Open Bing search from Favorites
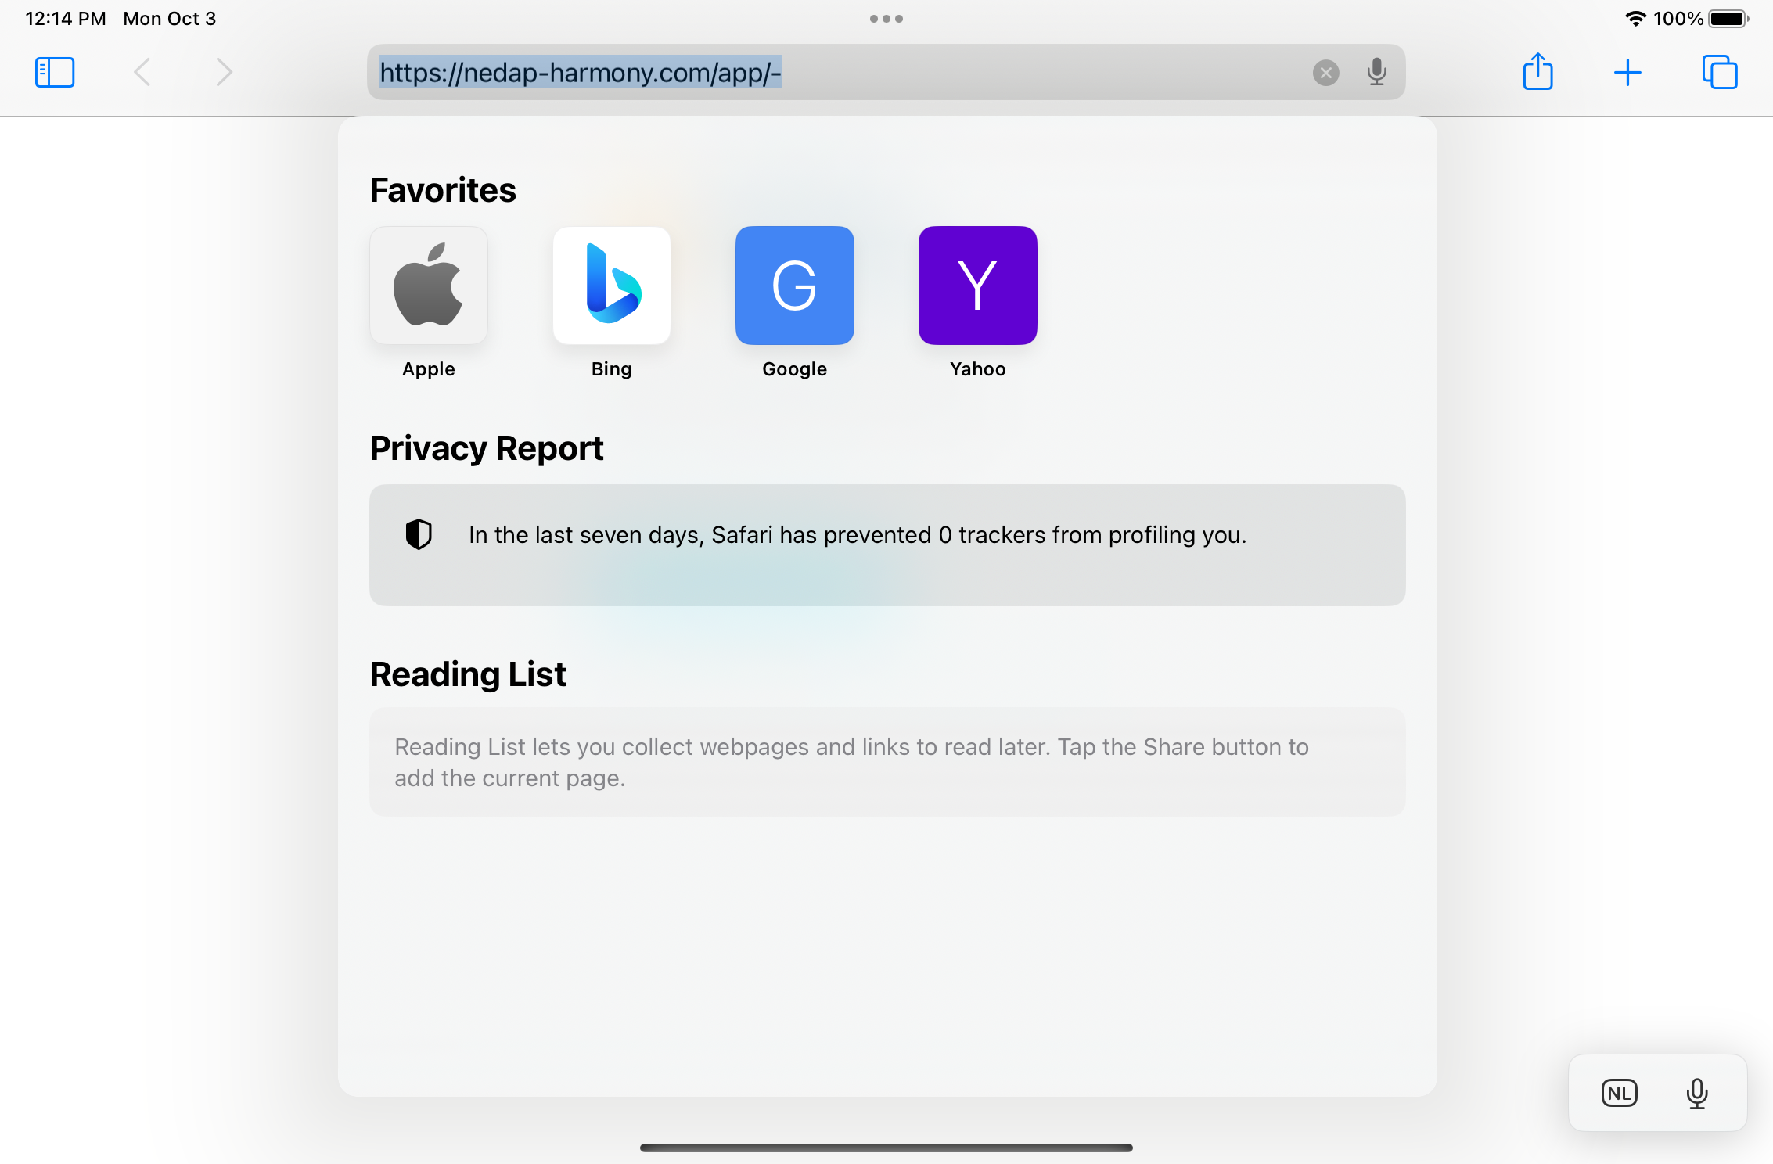Screen dimensions: 1773x1164 [612, 285]
